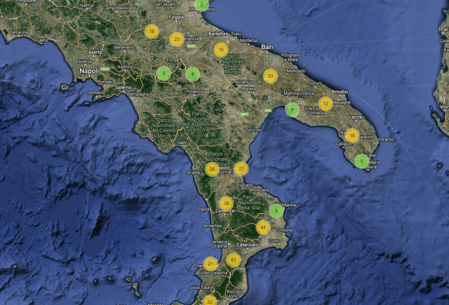Open the cluster marker 81
Screen dimensions: 449x305
[233, 260]
